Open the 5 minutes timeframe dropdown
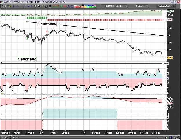Image resolution: width=181 pixels, height=140 pixels. (x=142, y=6)
